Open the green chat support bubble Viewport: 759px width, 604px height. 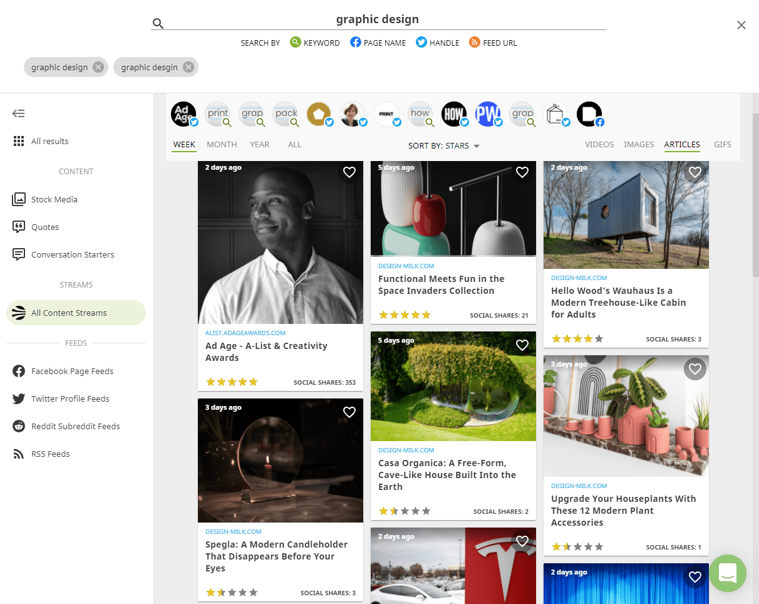pyautogui.click(x=727, y=573)
